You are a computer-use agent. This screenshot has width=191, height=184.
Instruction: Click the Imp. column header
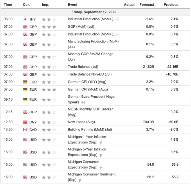point(46,5)
